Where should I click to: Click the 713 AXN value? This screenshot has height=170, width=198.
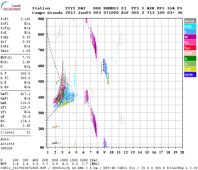tap(150, 13)
